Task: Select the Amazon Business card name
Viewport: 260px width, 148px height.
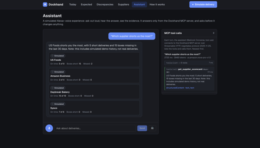Action: tap(60, 76)
